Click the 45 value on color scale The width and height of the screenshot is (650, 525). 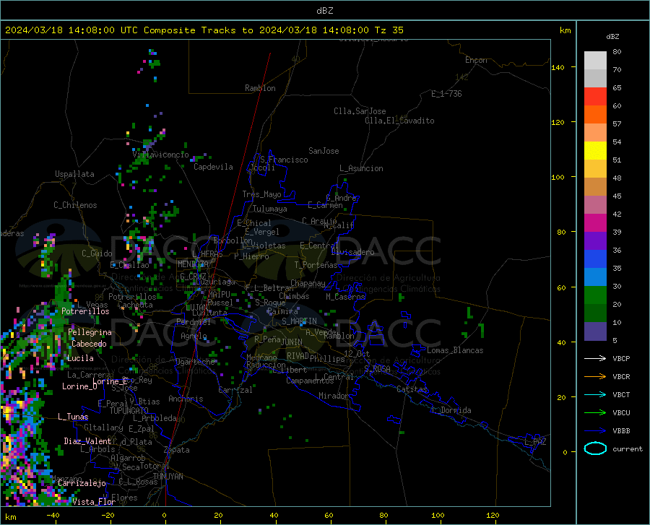[617, 196]
